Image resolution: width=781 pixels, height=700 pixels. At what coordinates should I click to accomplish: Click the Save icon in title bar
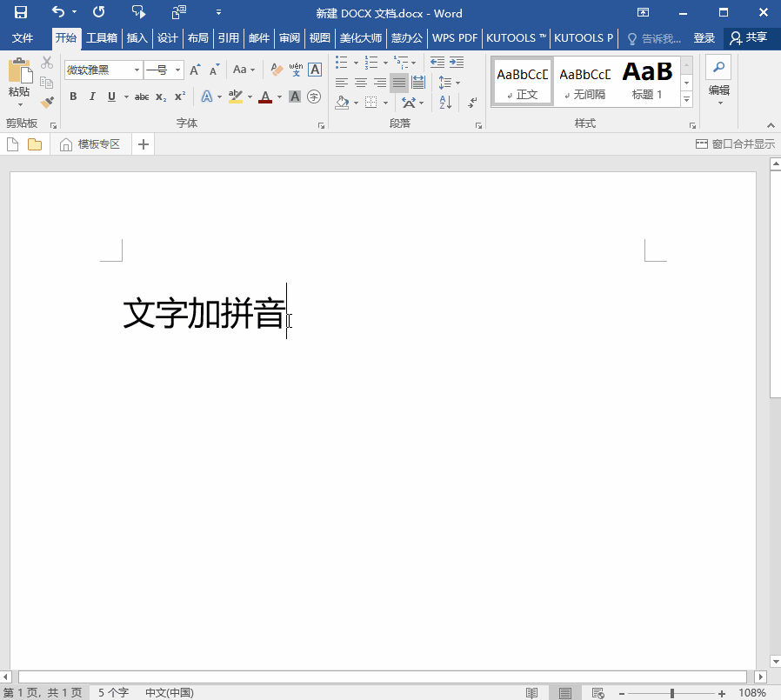click(x=20, y=12)
